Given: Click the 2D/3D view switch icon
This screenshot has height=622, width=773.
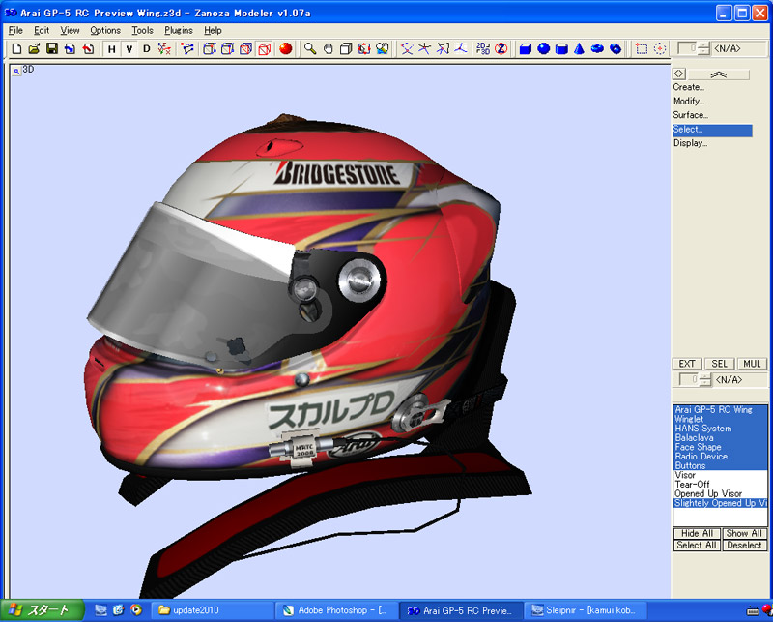Looking at the screenshot, I should coord(482,48).
